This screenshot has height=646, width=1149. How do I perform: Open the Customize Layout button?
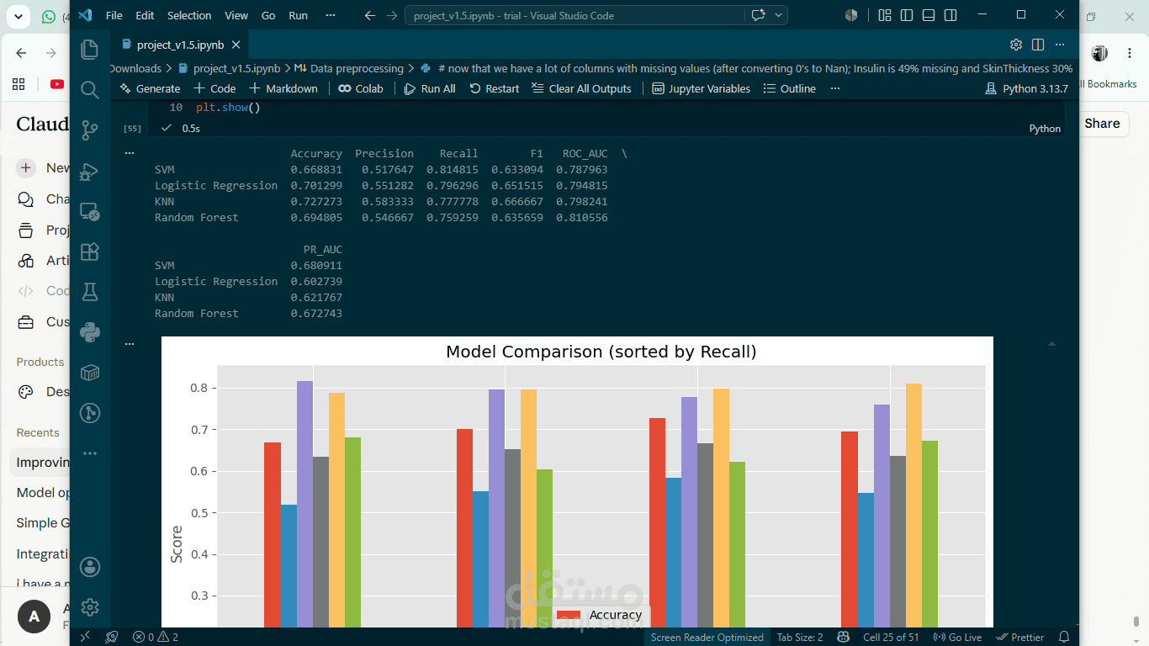point(884,15)
